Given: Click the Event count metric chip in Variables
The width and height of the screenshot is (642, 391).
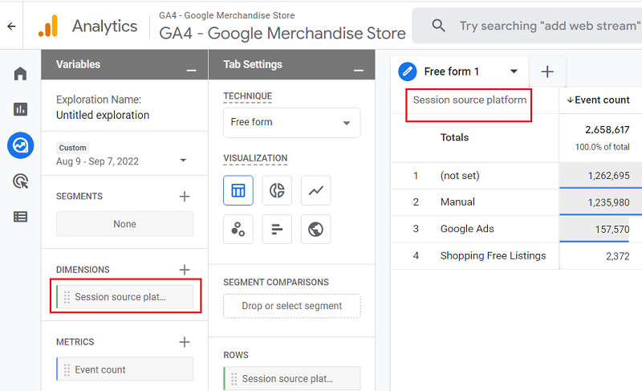Looking at the screenshot, I should 125,369.
